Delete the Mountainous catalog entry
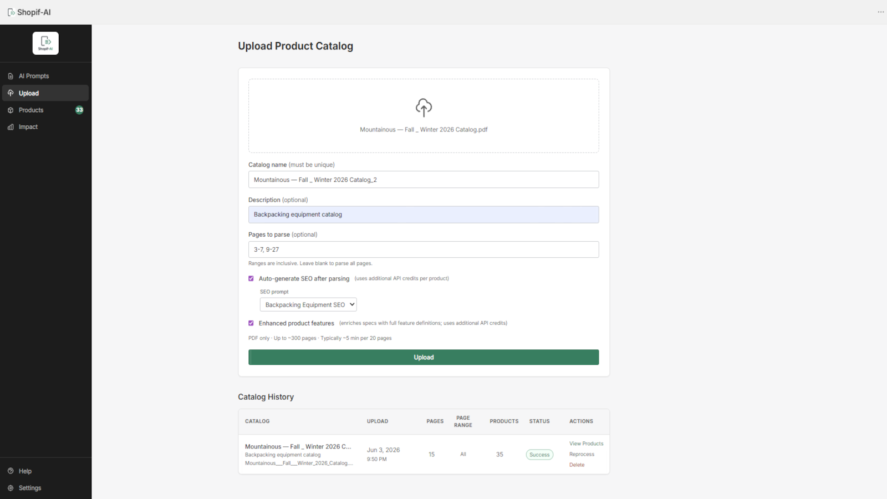887x499 pixels. pyautogui.click(x=577, y=465)
